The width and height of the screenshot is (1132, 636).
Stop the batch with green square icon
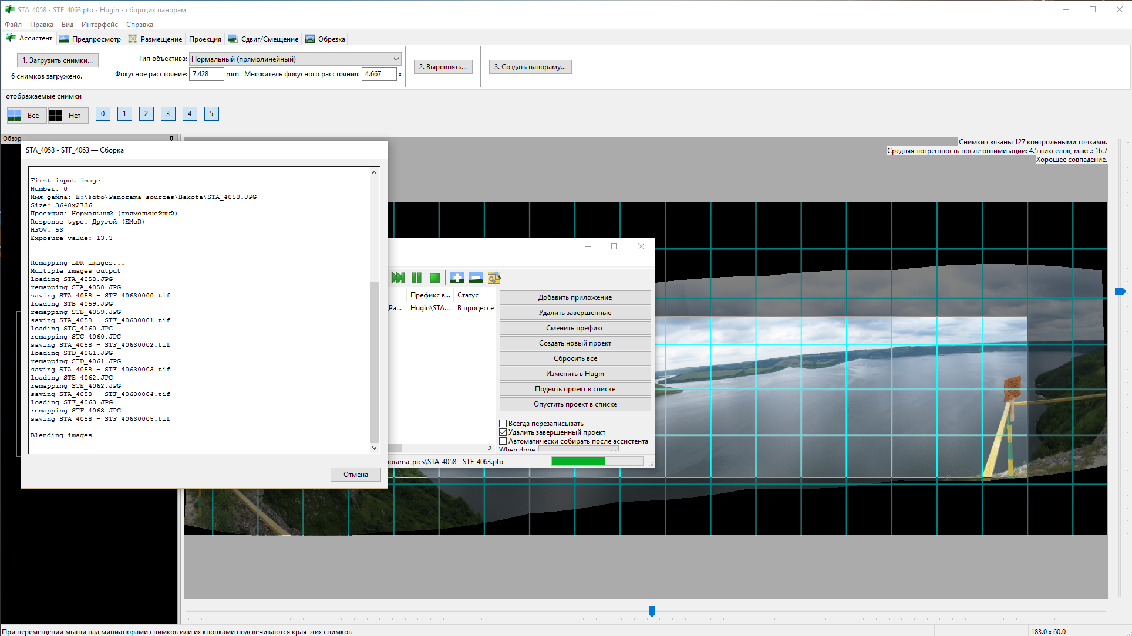click(434, 278)
